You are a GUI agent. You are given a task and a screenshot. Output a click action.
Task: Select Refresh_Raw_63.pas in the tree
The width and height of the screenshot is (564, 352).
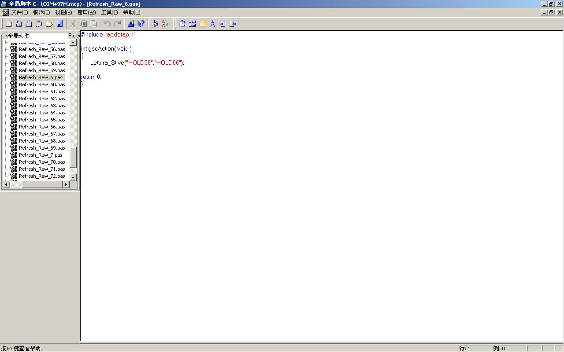click(x=42, y=106)
